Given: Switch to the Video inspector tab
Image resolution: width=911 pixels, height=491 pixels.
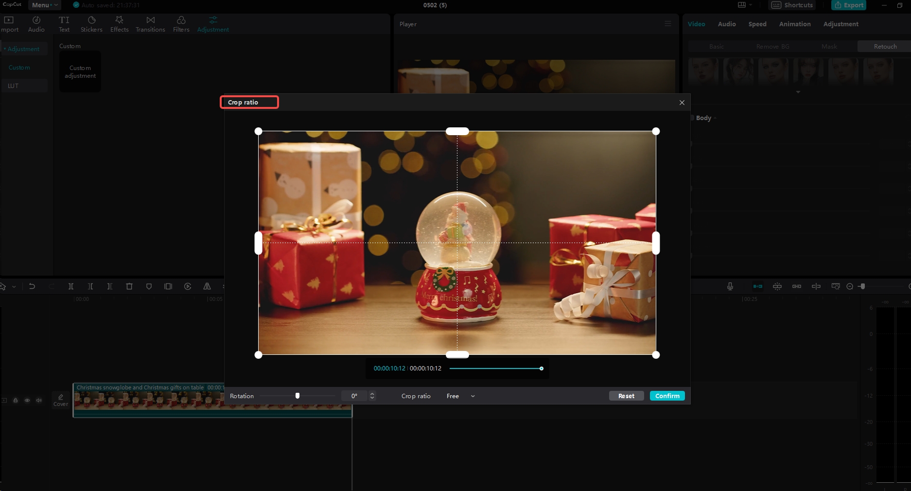Looking at the screenshot, I should click(x=696, y=24).
